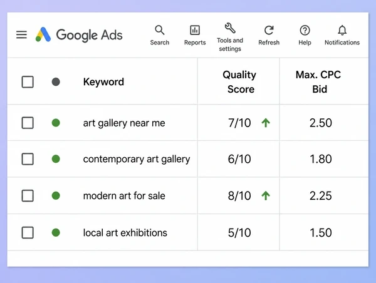Edit the 2.50 max CPC bid
376x283 pixels.
tap(321, 123)
